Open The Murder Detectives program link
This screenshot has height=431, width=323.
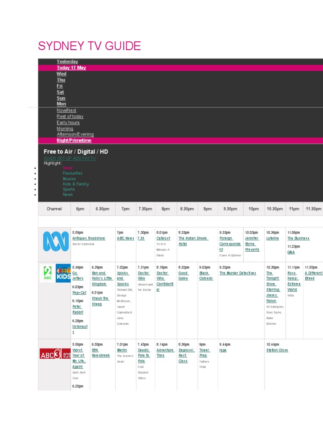click(238, 273)
